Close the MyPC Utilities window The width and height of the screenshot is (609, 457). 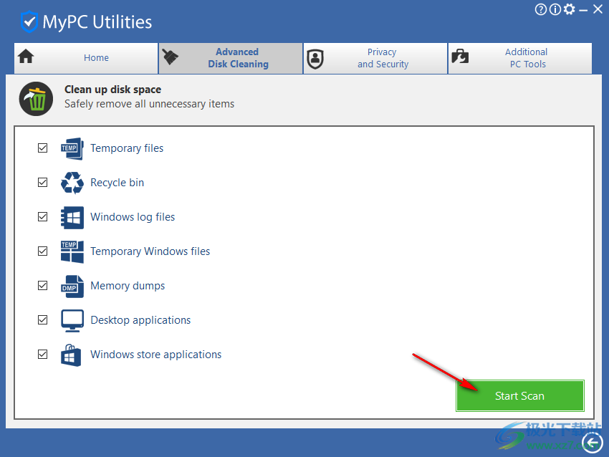[x=598, y=9]
